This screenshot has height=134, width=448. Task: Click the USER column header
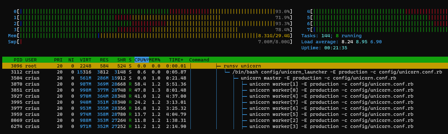(31, 60)
